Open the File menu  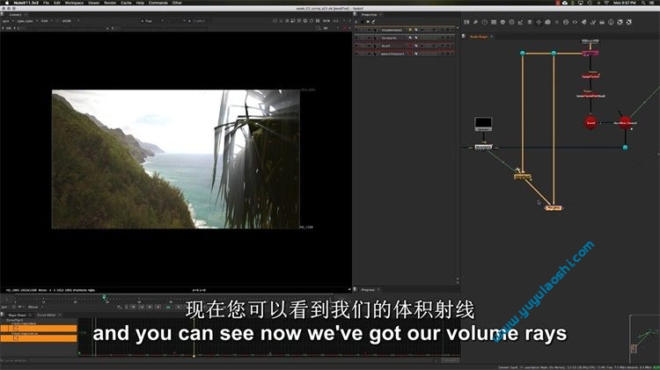47,3
